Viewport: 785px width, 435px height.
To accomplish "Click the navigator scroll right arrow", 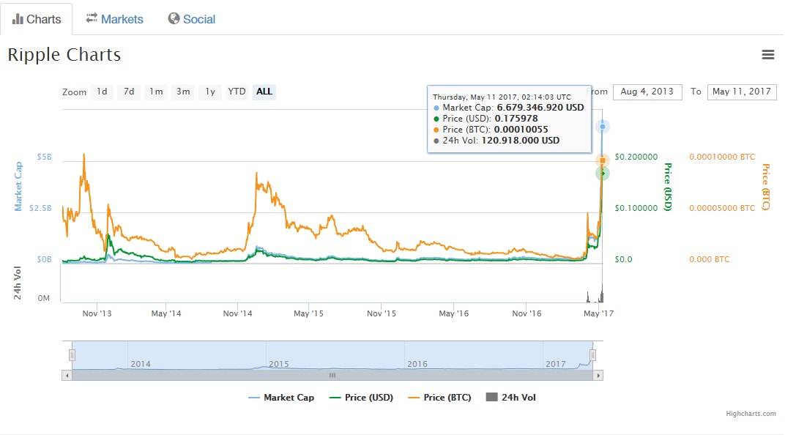I will point(598,376).
